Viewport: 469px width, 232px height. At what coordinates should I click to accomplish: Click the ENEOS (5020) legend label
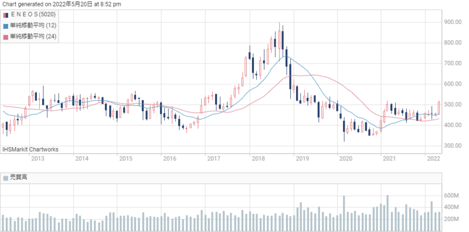(33, 15)
